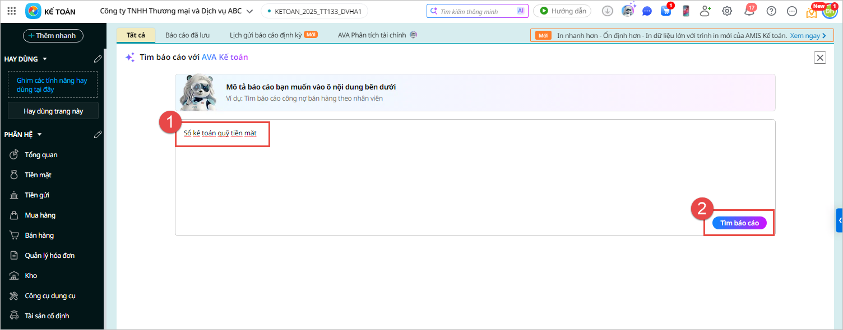Edit the Phân hệ section pencil
Image resolution: width=843 pixels, height=330 pixels.
tap(98, 134)
